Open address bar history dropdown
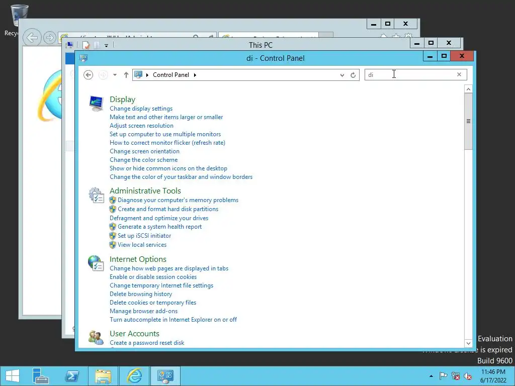Screen dimensions: 515x386 coord(342,75)
